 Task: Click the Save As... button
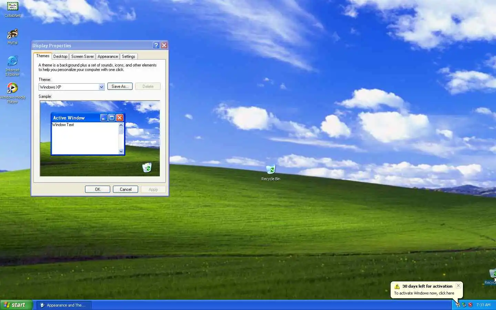(x=120, y=86)
